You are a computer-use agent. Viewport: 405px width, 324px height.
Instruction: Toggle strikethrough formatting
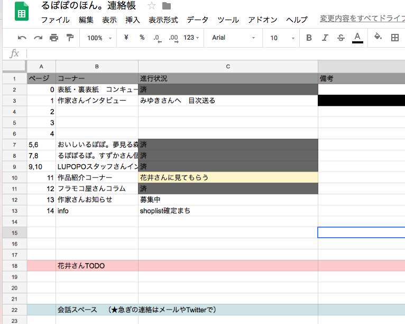(x=341, y=38)
